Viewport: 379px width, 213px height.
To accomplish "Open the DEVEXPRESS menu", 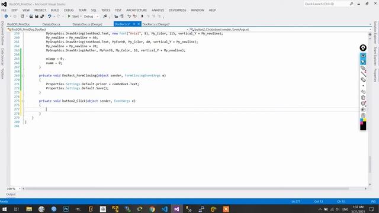I will click(178, 10).
